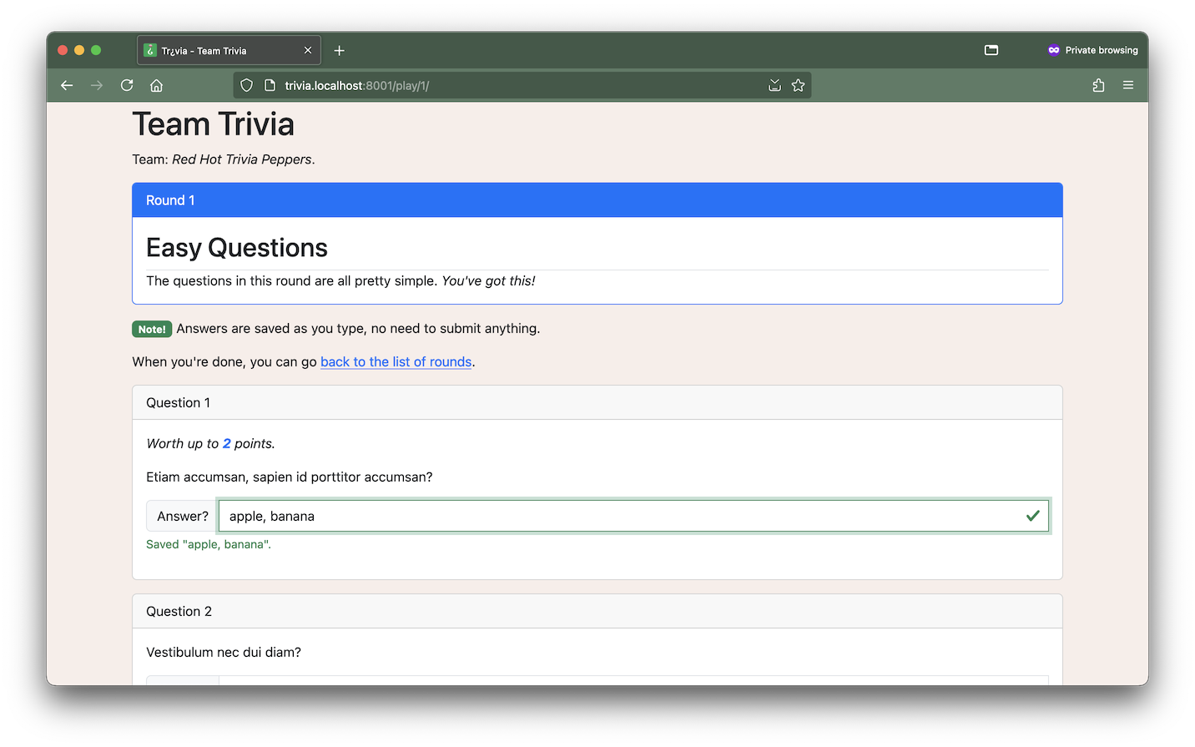The height and width of the screenshot is (747, 1195).
Task: Open the Extensions puzzle-piece icon
Action: click(1098, 85)
